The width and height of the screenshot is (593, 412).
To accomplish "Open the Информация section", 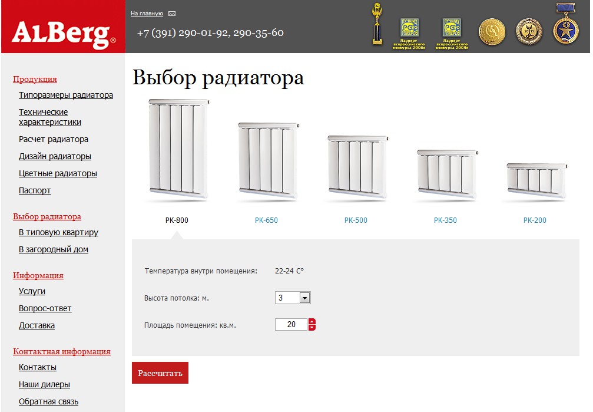I will (38, 275).
